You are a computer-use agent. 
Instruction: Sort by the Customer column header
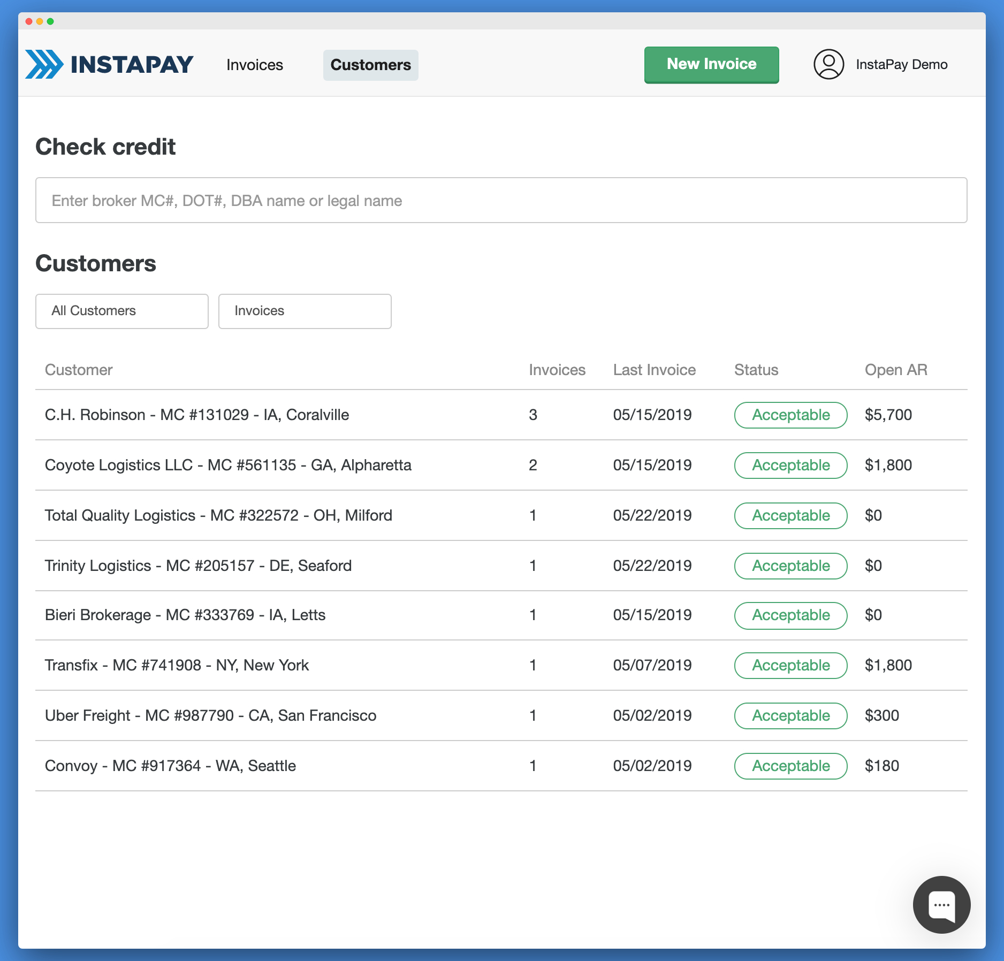coord(79,370)
